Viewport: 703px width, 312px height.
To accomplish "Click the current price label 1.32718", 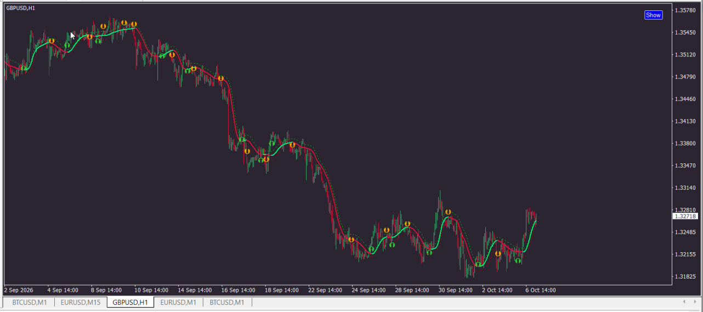I will point(685,217).
